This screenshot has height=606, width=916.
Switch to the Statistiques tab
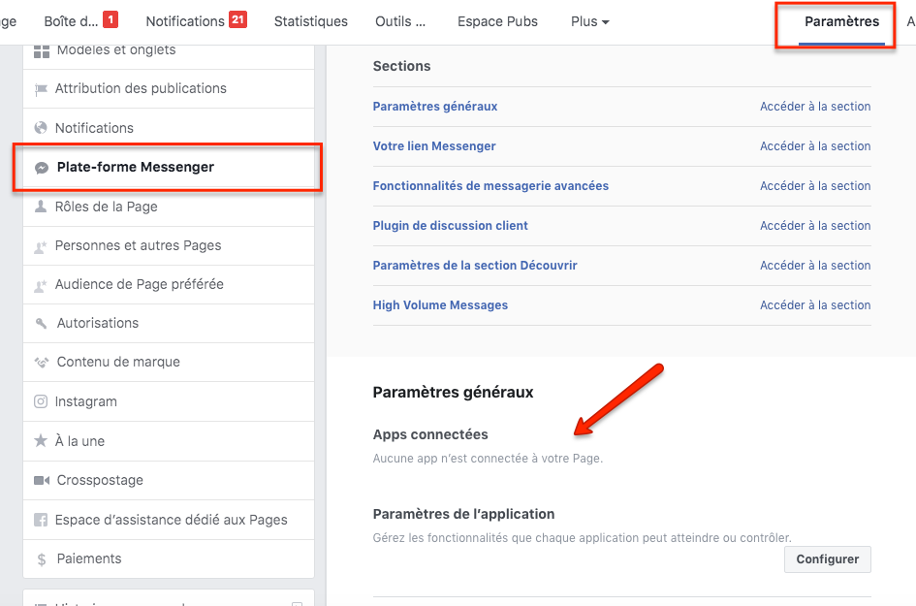click(311, 21)
